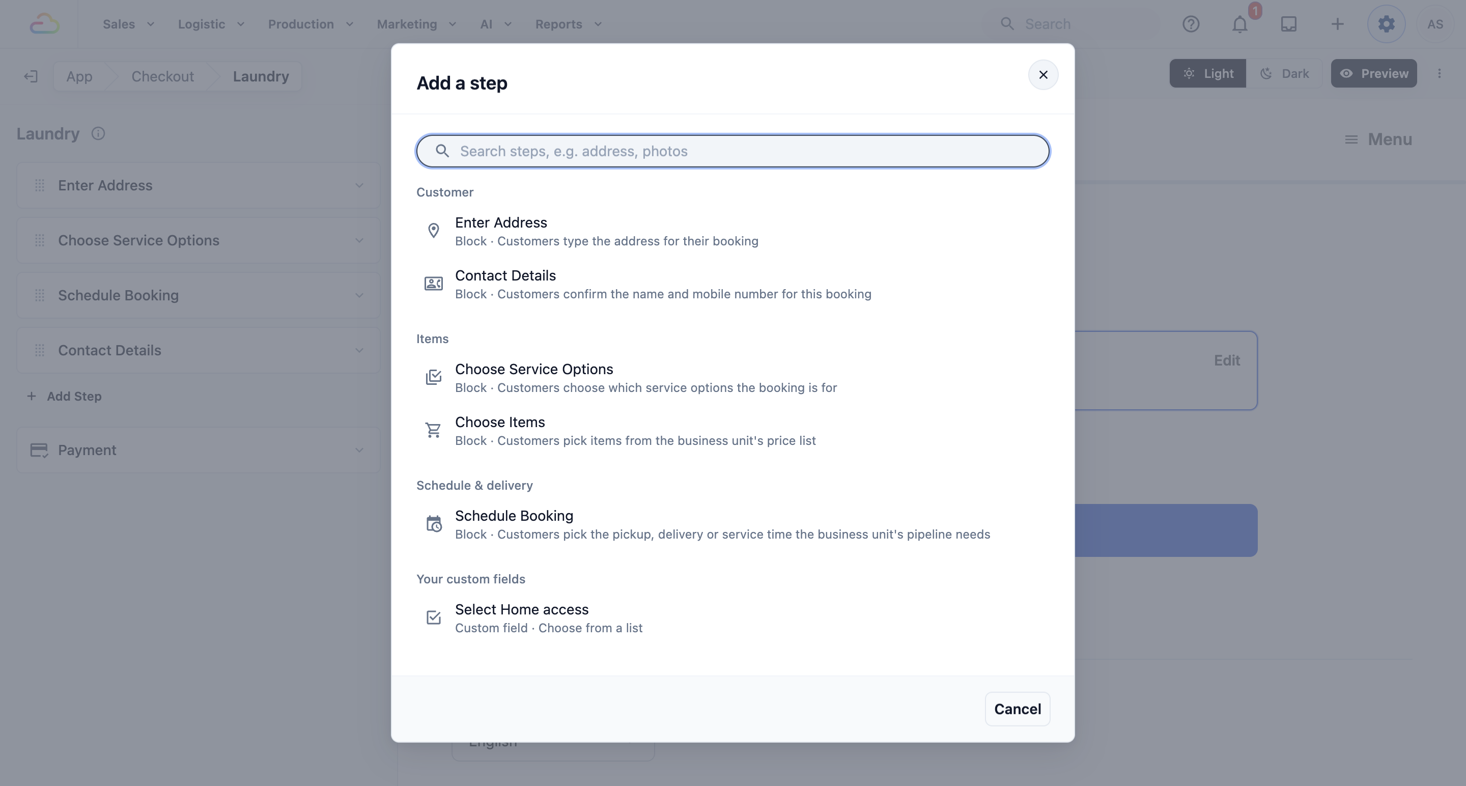Click drag handle of Enter Address step

pos(39,185)
